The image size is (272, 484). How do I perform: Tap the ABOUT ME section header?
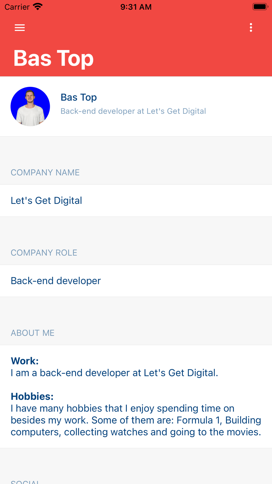[33, 333]
